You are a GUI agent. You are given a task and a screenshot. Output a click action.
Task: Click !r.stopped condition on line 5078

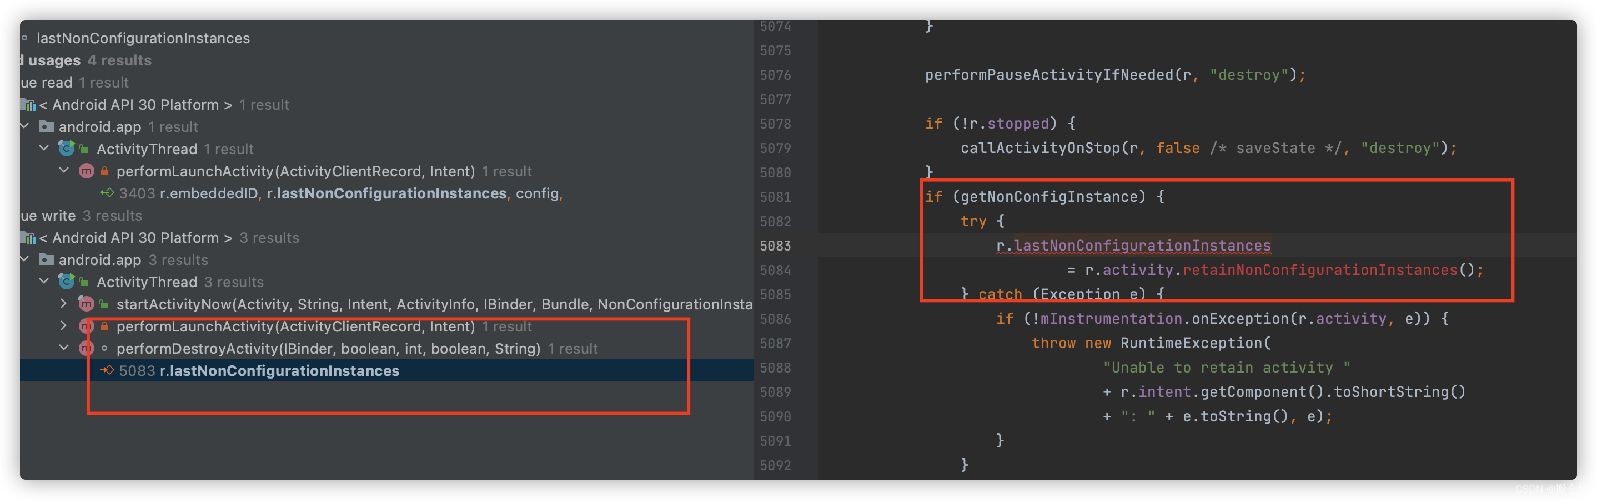[1008, 124]
